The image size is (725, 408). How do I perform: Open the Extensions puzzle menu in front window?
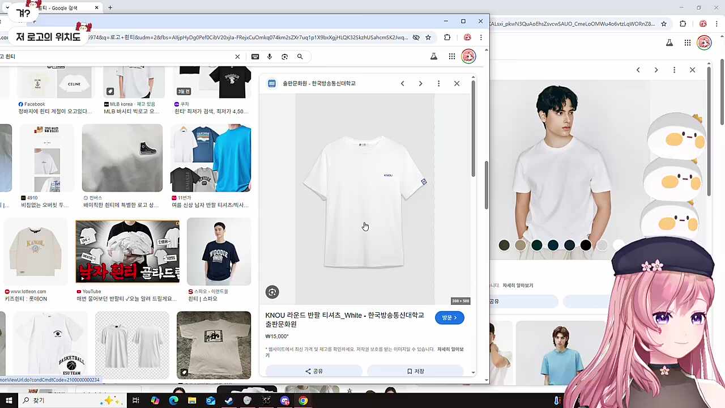pos(447,37)
